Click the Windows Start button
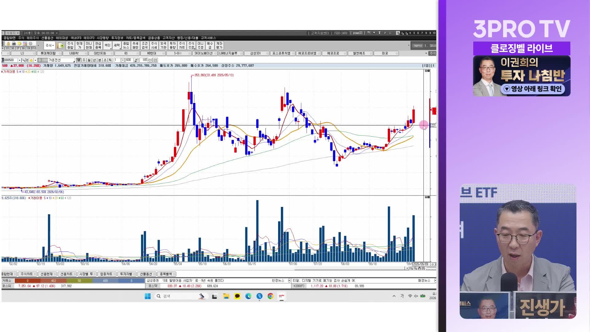The image size is (590, 332). pos(147,296)
